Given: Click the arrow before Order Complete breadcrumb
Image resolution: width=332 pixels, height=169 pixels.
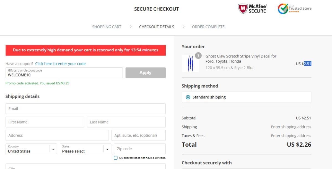Looking at the screenshot, I should point(183,27).
